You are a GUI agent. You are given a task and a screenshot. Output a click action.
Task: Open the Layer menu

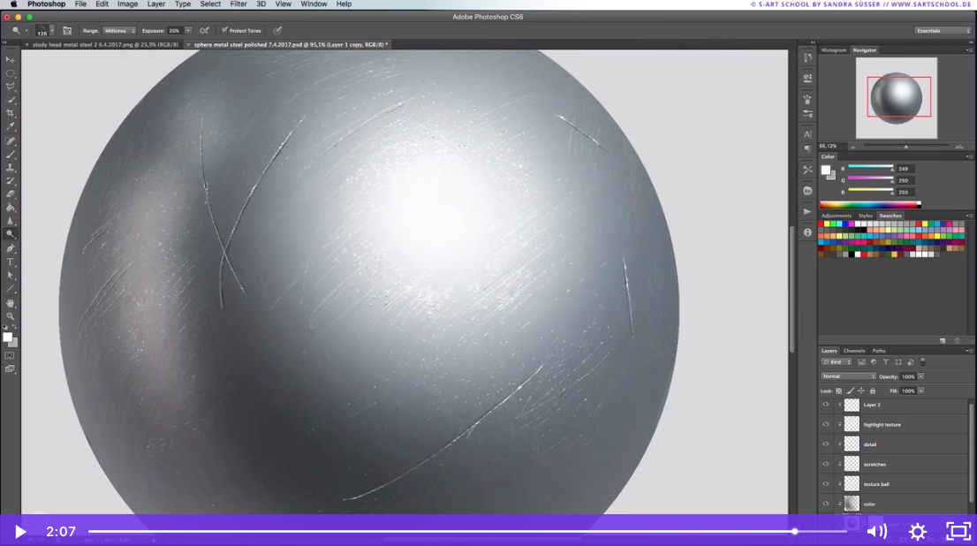(x=155, y=4)
